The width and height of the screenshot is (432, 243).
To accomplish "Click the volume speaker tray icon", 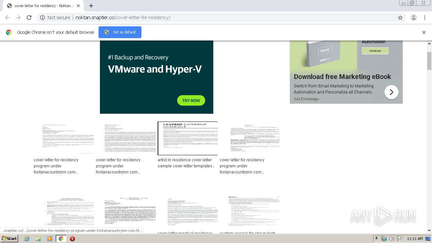I will 391,239.
